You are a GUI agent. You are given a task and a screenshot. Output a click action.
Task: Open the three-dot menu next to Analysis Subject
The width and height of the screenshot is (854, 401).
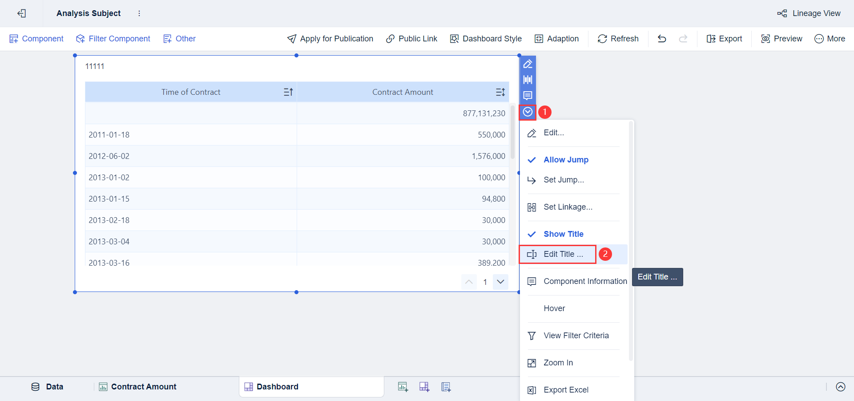tap(139, 13)
